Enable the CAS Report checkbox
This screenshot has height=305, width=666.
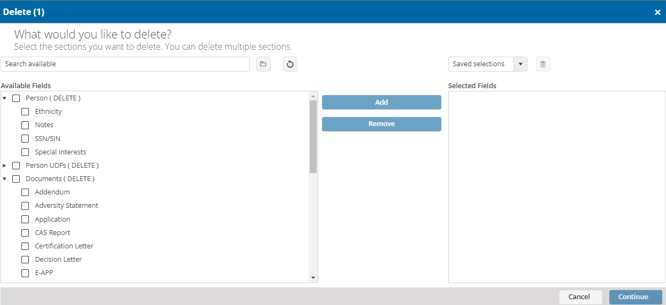click(25, 233)
